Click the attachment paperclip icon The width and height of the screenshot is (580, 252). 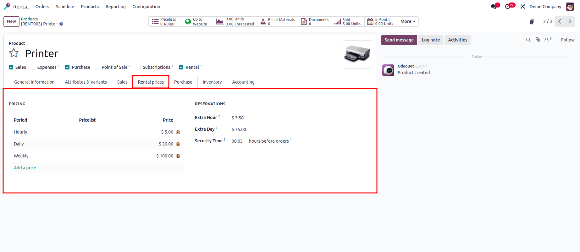[x=538, y=40]
